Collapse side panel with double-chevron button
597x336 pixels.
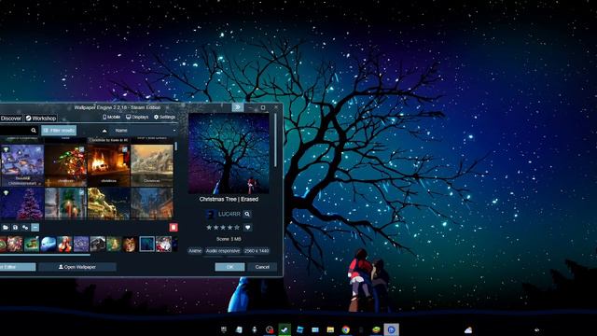click(x=238, y=107)
